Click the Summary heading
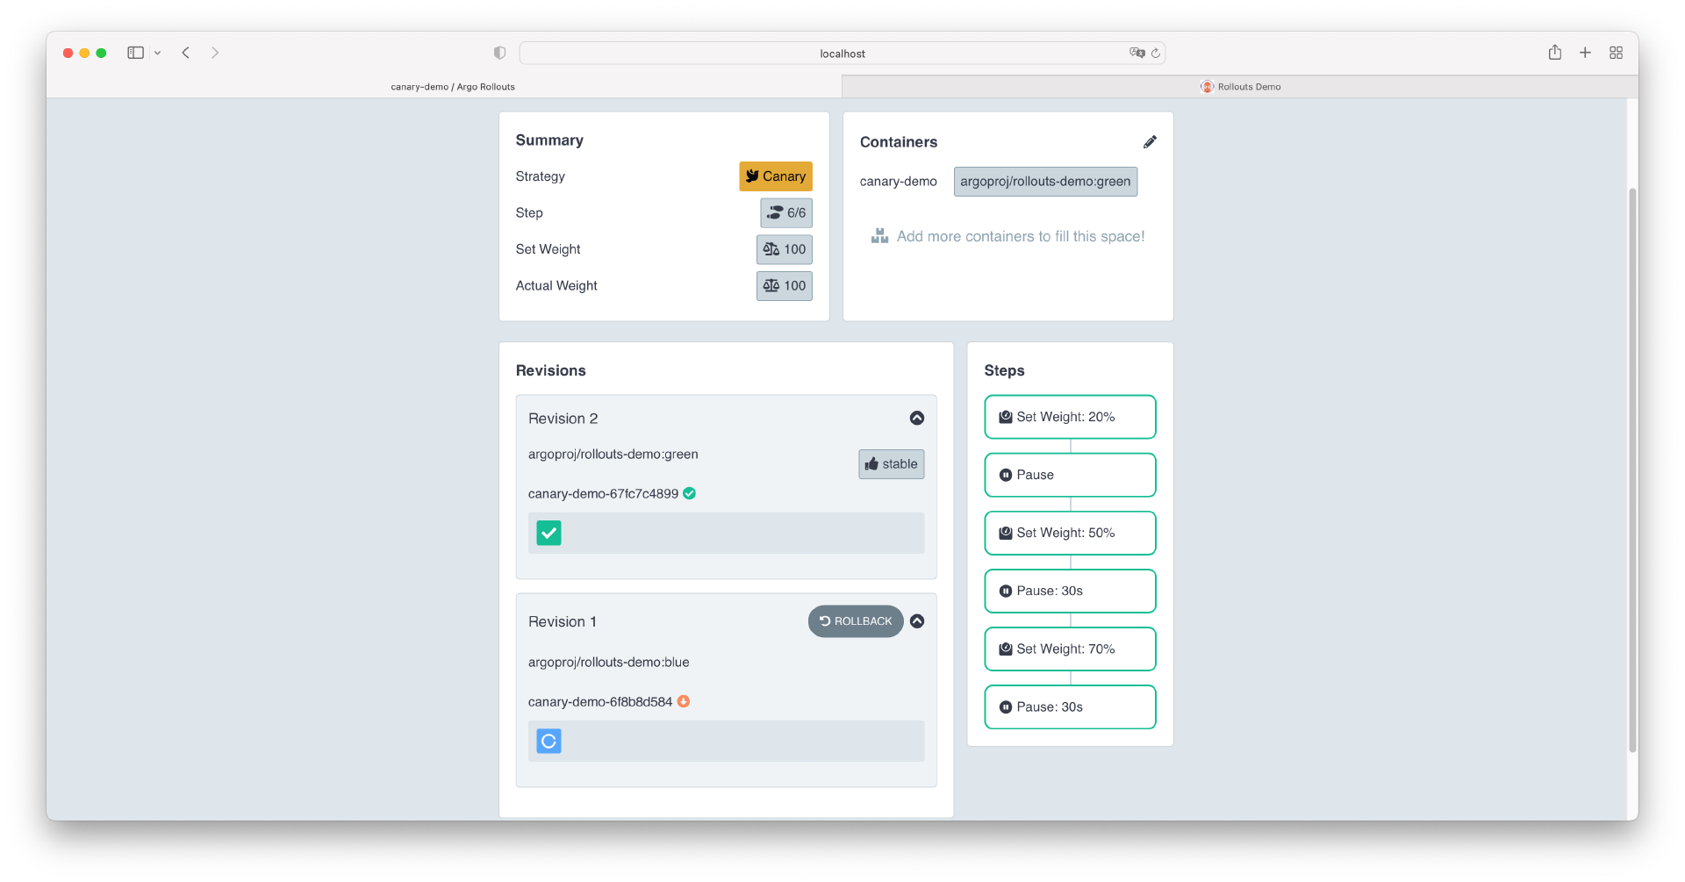The width and height of the screenshot is (1685, 882). point(549,140)
